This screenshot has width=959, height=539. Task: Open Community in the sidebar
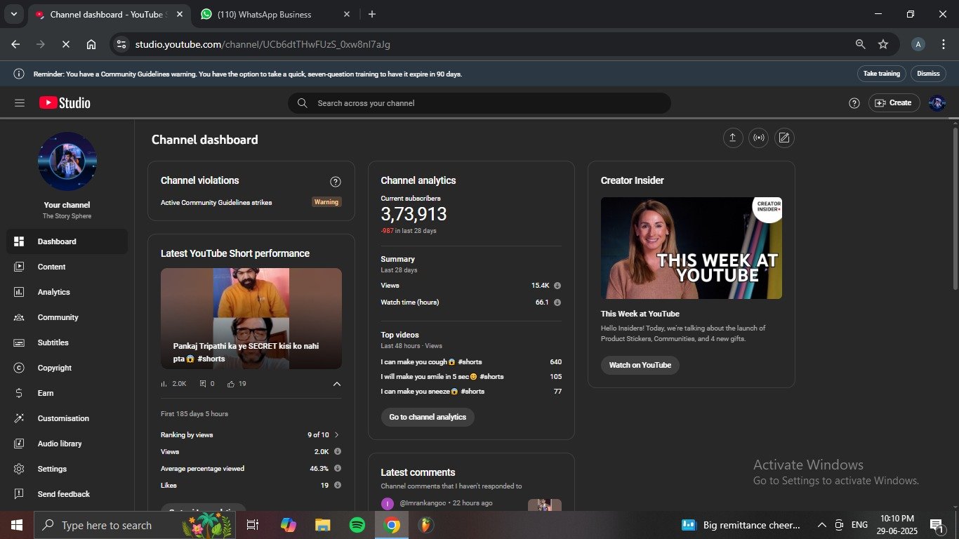(x=67, y=317)
